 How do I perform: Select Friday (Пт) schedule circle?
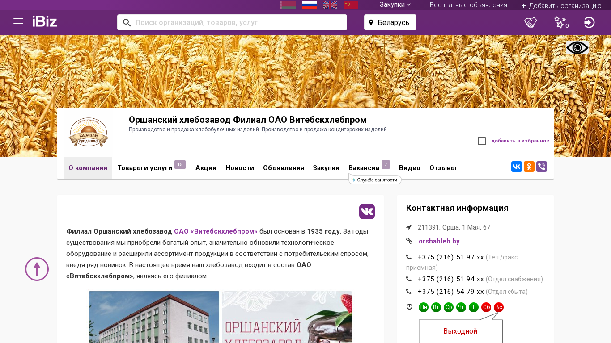click(474, 307)
